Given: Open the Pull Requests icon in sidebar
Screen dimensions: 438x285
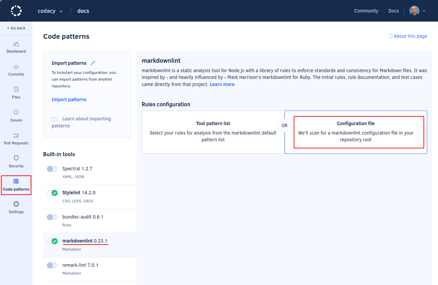Looking at the screenshot, I should tap(16, 135).
